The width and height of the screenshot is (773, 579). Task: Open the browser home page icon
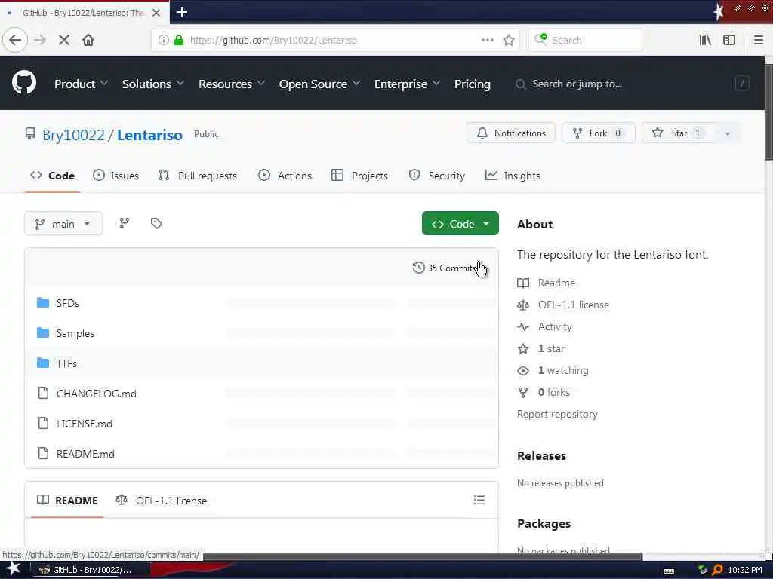88,40
